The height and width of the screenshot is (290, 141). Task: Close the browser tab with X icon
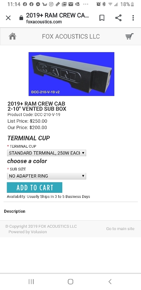click(8, 18)
